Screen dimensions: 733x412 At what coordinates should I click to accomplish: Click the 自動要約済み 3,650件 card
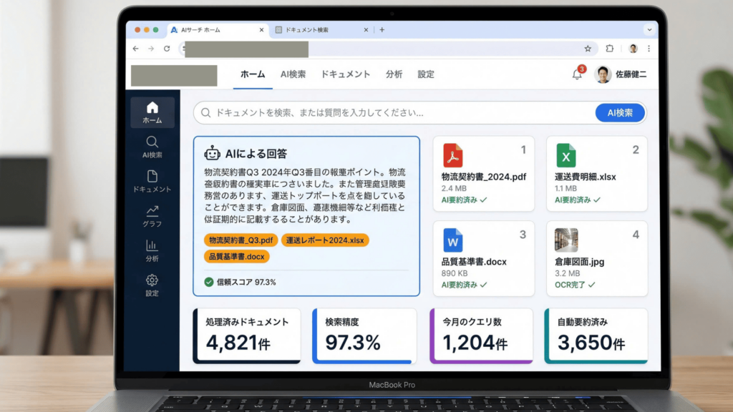point(596,336)
